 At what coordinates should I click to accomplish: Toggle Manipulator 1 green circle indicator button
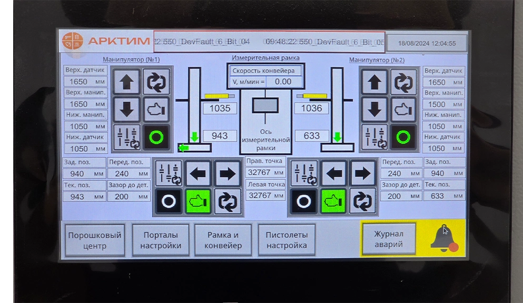click(156, 137)
